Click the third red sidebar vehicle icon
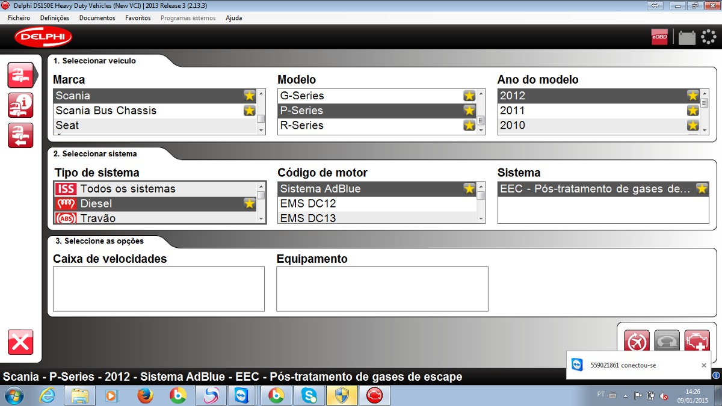 pos(20,135)
